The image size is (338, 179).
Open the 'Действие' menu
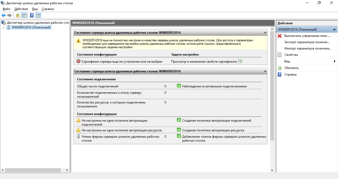[x=21, y=9]
